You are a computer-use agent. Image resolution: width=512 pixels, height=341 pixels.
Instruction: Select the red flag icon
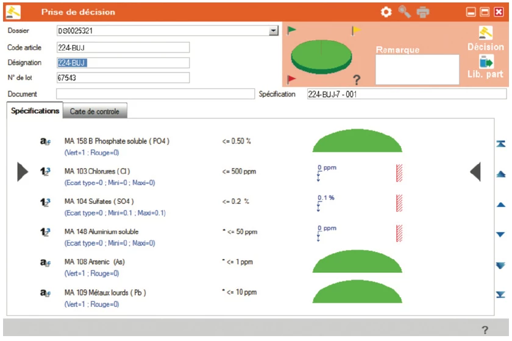pos(291,78)
